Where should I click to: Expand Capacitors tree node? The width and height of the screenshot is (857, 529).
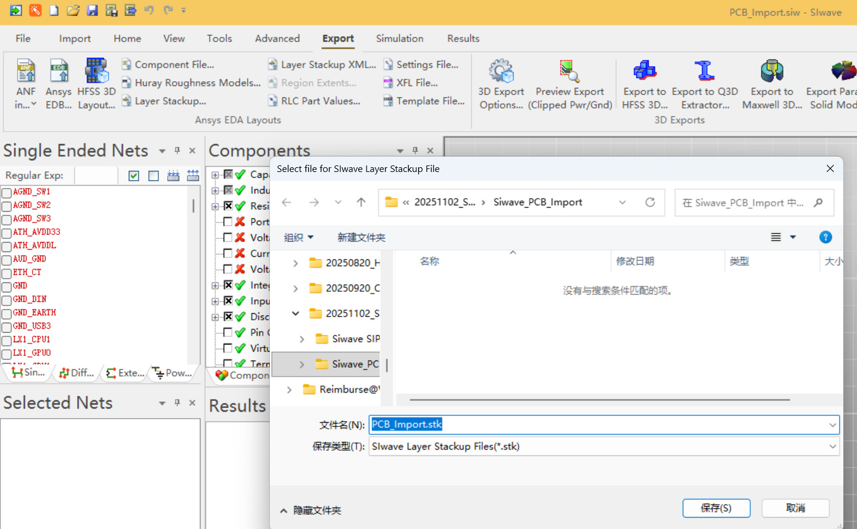[215, 175]
